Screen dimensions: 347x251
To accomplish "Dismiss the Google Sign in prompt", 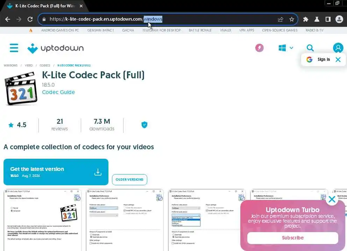I will (338, 59).
